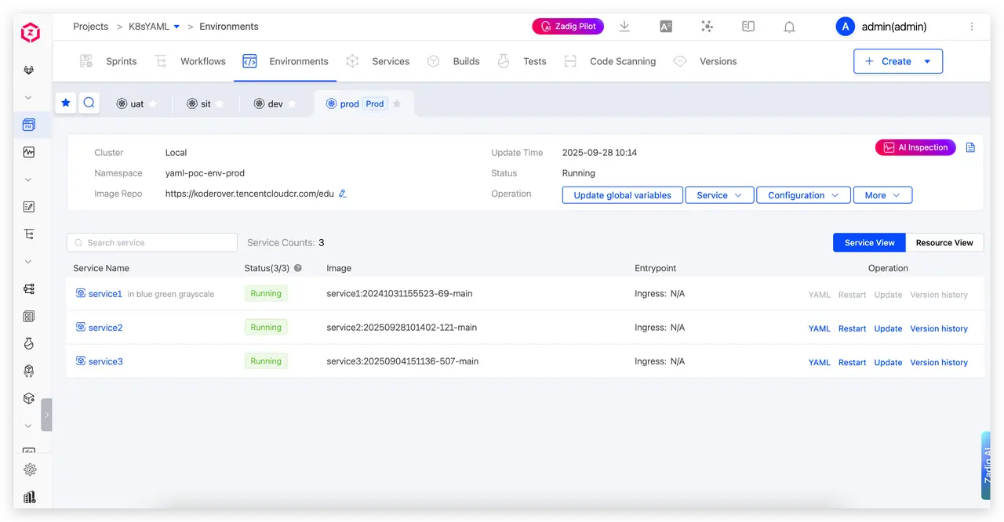Click the Zadig logo in sidebar
The image size is (1004, 522).
(31, 31)
